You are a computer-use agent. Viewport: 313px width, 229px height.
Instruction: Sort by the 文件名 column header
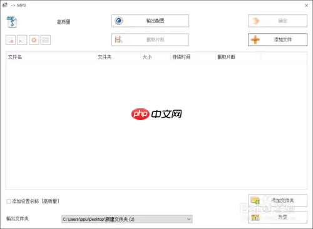(x=51, y=57)
